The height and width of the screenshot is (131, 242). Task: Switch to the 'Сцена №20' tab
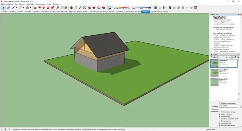coord(163,12)
